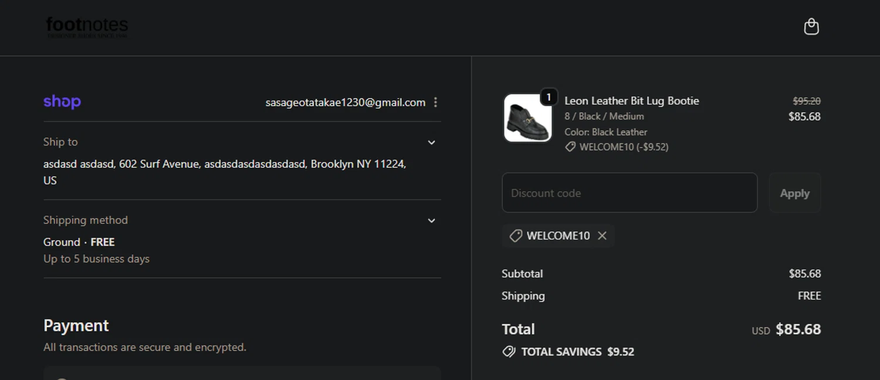Click the Ground FREE shipping option text
The width and height of the screenshot is (880, 380).
pos(79,242)
